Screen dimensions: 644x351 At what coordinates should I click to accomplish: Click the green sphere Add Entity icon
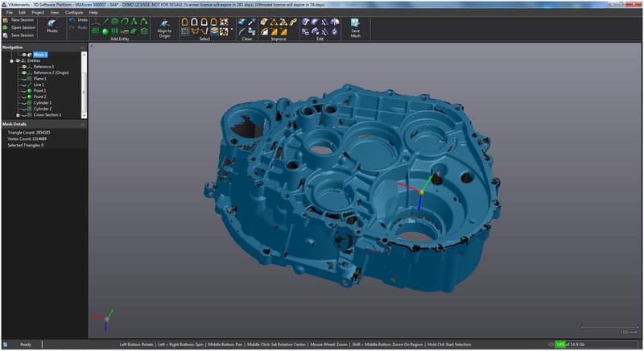(x=105, y=31)
